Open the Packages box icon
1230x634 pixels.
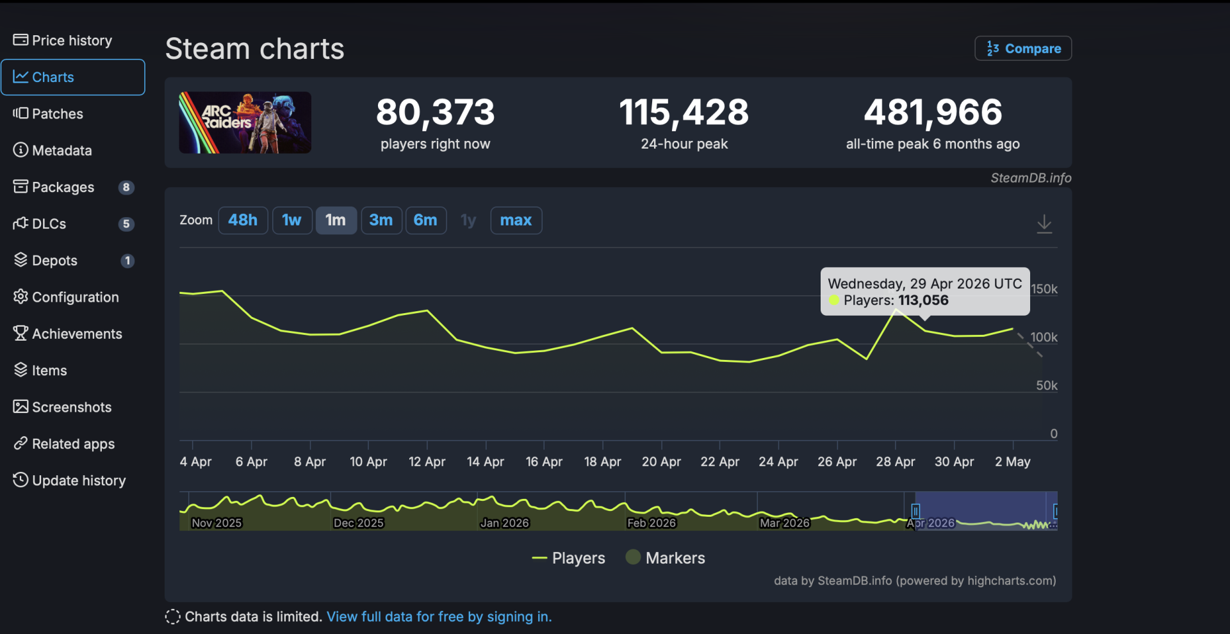click(x=20, y=187)
